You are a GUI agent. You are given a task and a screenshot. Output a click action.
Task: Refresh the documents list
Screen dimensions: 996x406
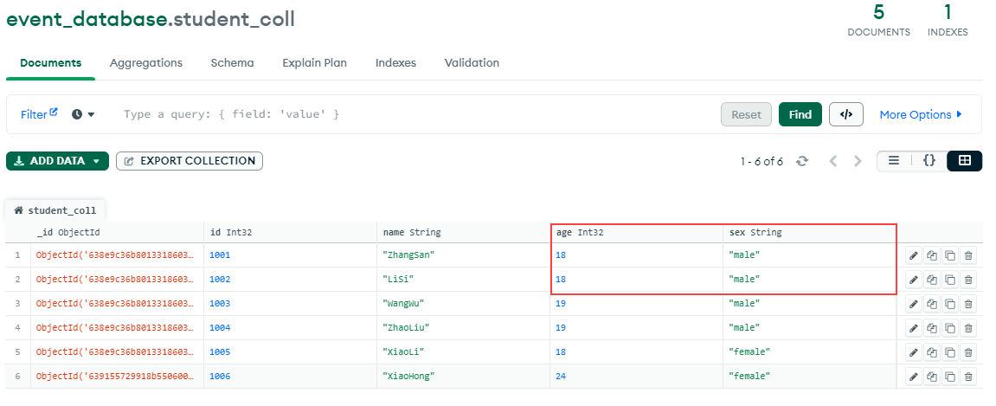tap(802, 161)
